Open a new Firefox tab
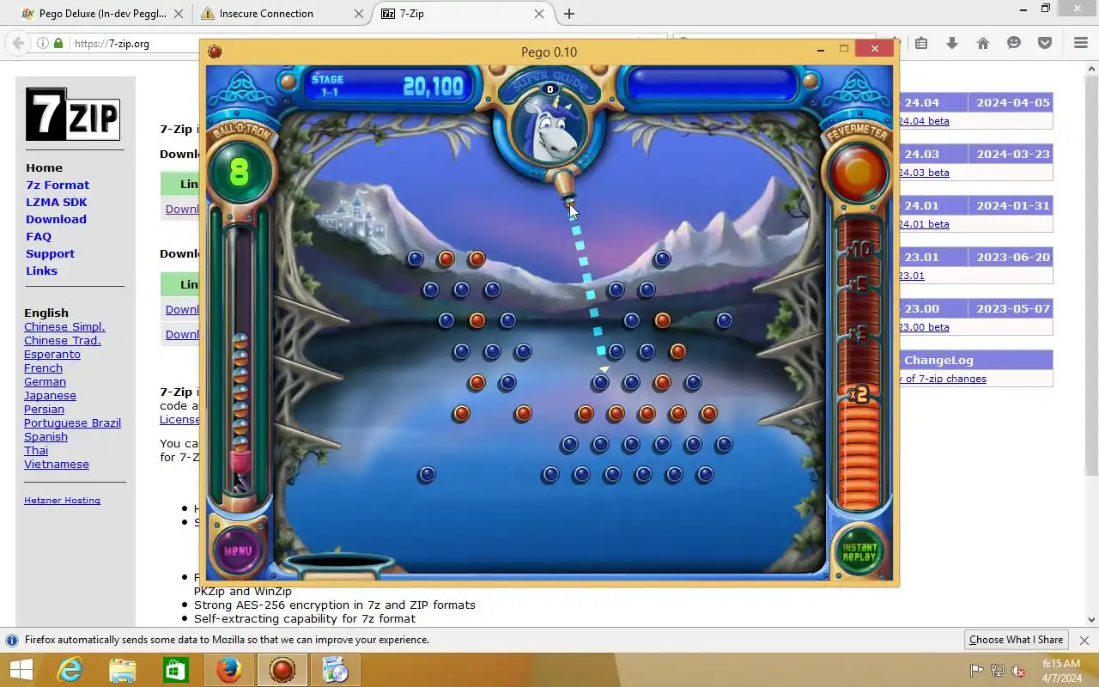 coord(568,14)
